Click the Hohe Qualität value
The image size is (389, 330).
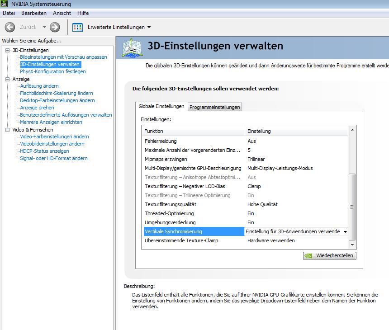click(262, 204)
